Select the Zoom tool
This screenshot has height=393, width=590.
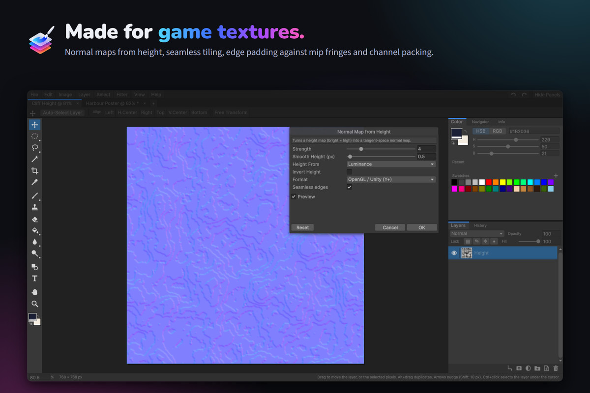click(34, 304)
